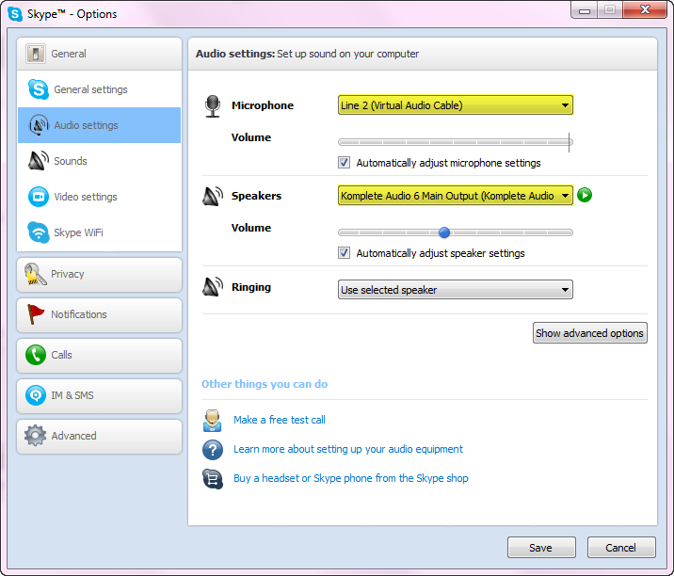
Task: Play the speaker test sound button
Action: (585, 195)
